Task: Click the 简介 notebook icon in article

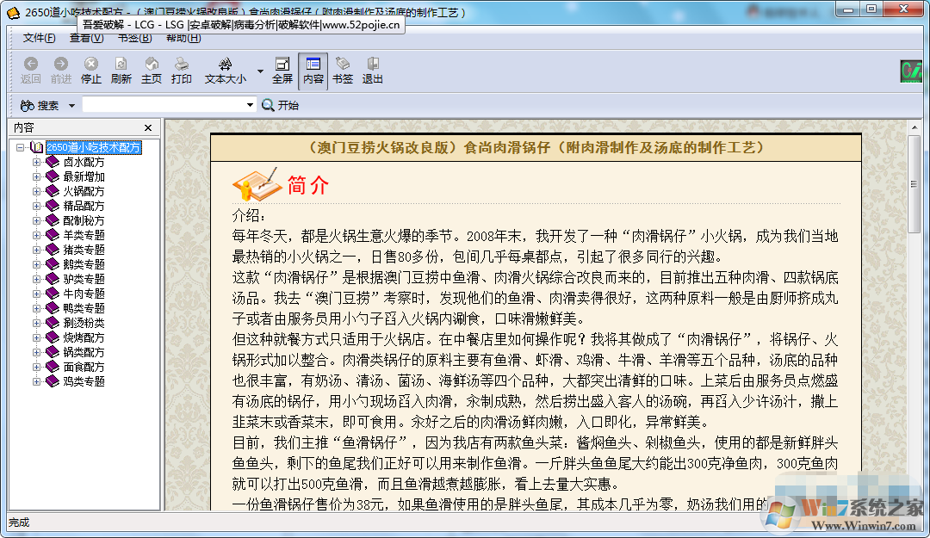Action: (x=257, y=184)
